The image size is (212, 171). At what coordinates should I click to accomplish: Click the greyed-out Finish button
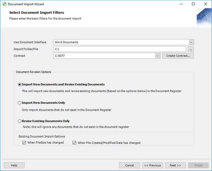pos(198,165)
